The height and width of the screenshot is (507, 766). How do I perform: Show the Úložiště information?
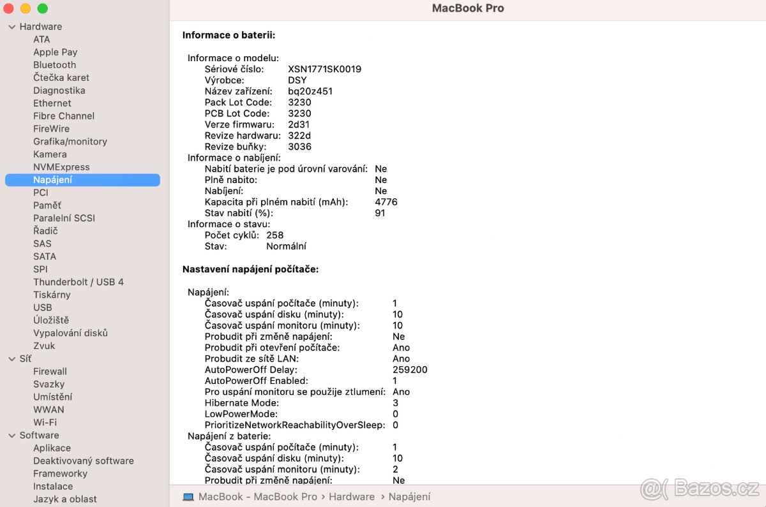click(51, 320)
